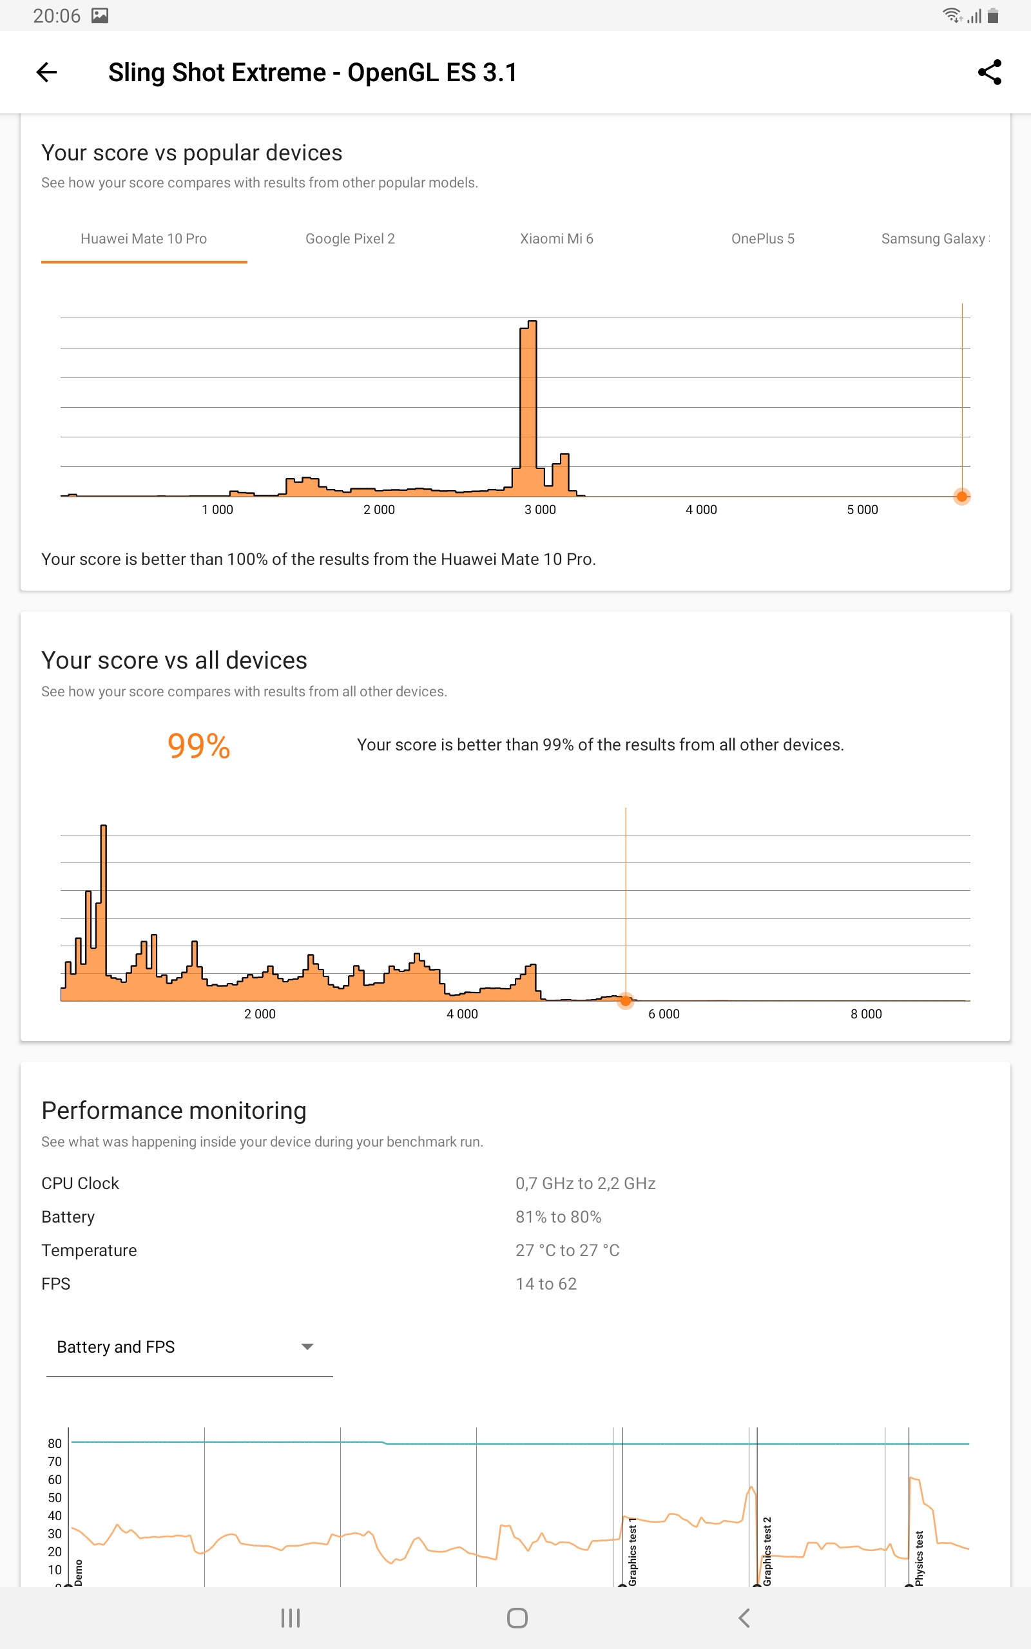Switch to the Xiaomi Mi 6 tab
1031x1649 pixels.
(556, 239)
